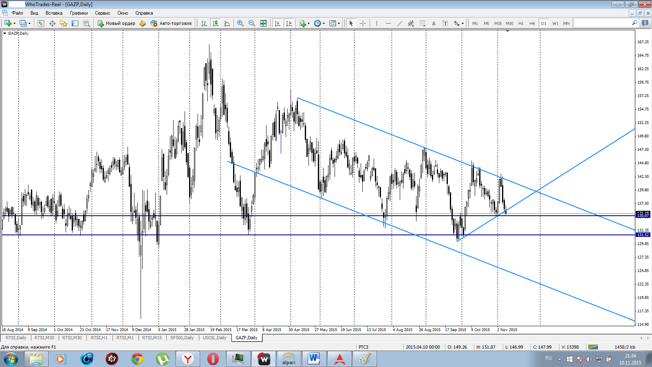Viewport: 652px width, 367px height.
Task: Switch chart to candlestick mode
Action: pyautogui.click(x=216, y=23)
